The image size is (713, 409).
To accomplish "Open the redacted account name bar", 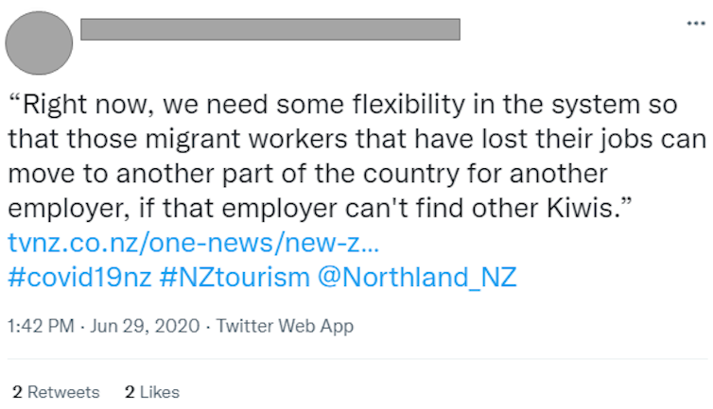I will 270,29.
